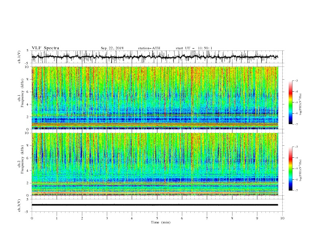Click the ch.1 "Frequency (kHz)" axis label
This screenshot has height=245, width=318.
[x=22, y=93]
